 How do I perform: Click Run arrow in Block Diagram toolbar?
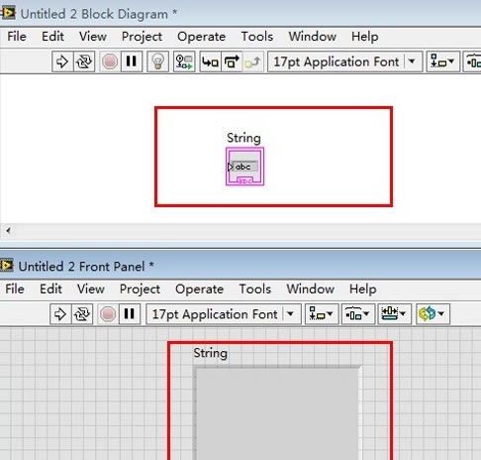click(62, 61)
